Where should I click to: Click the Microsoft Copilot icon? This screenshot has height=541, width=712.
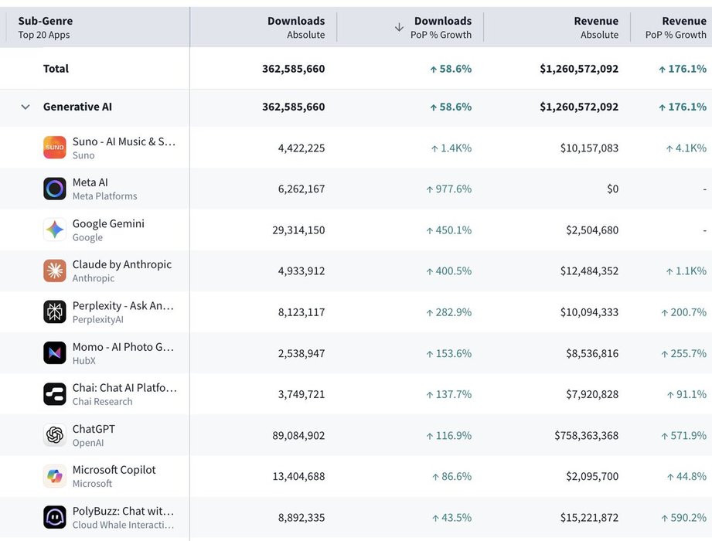click(55, 476)
